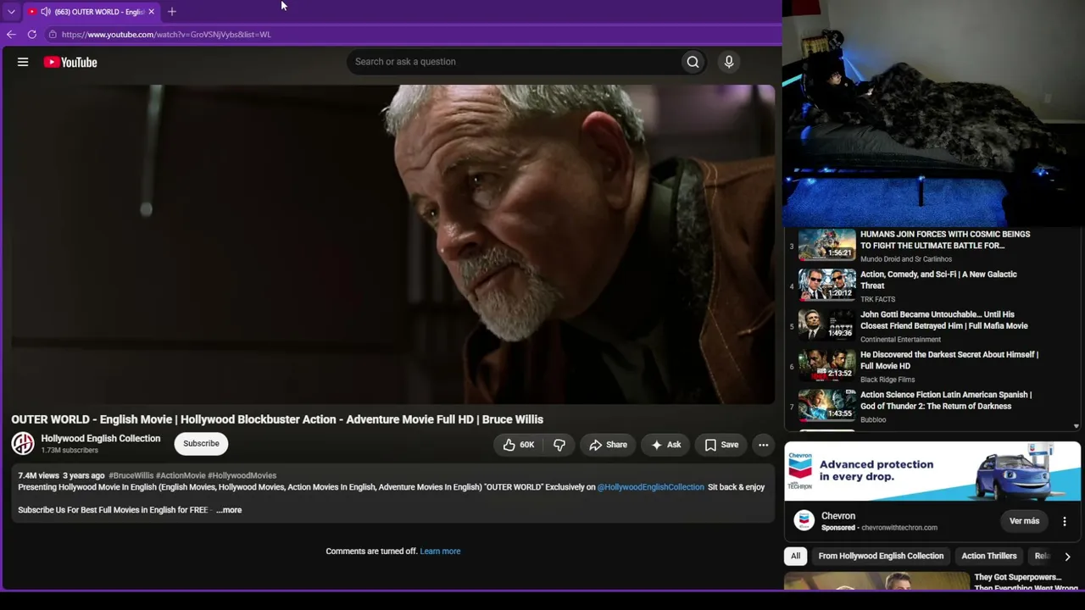The width and height of the screenshot is (1085, 610).
Task: Open the #ActionMovie hashtag
Action: 181,476
